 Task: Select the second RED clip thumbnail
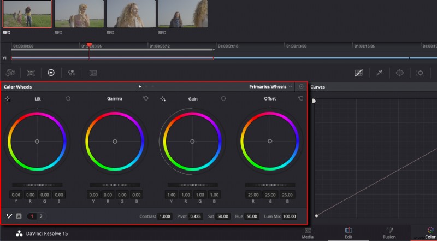coord(79,14)
